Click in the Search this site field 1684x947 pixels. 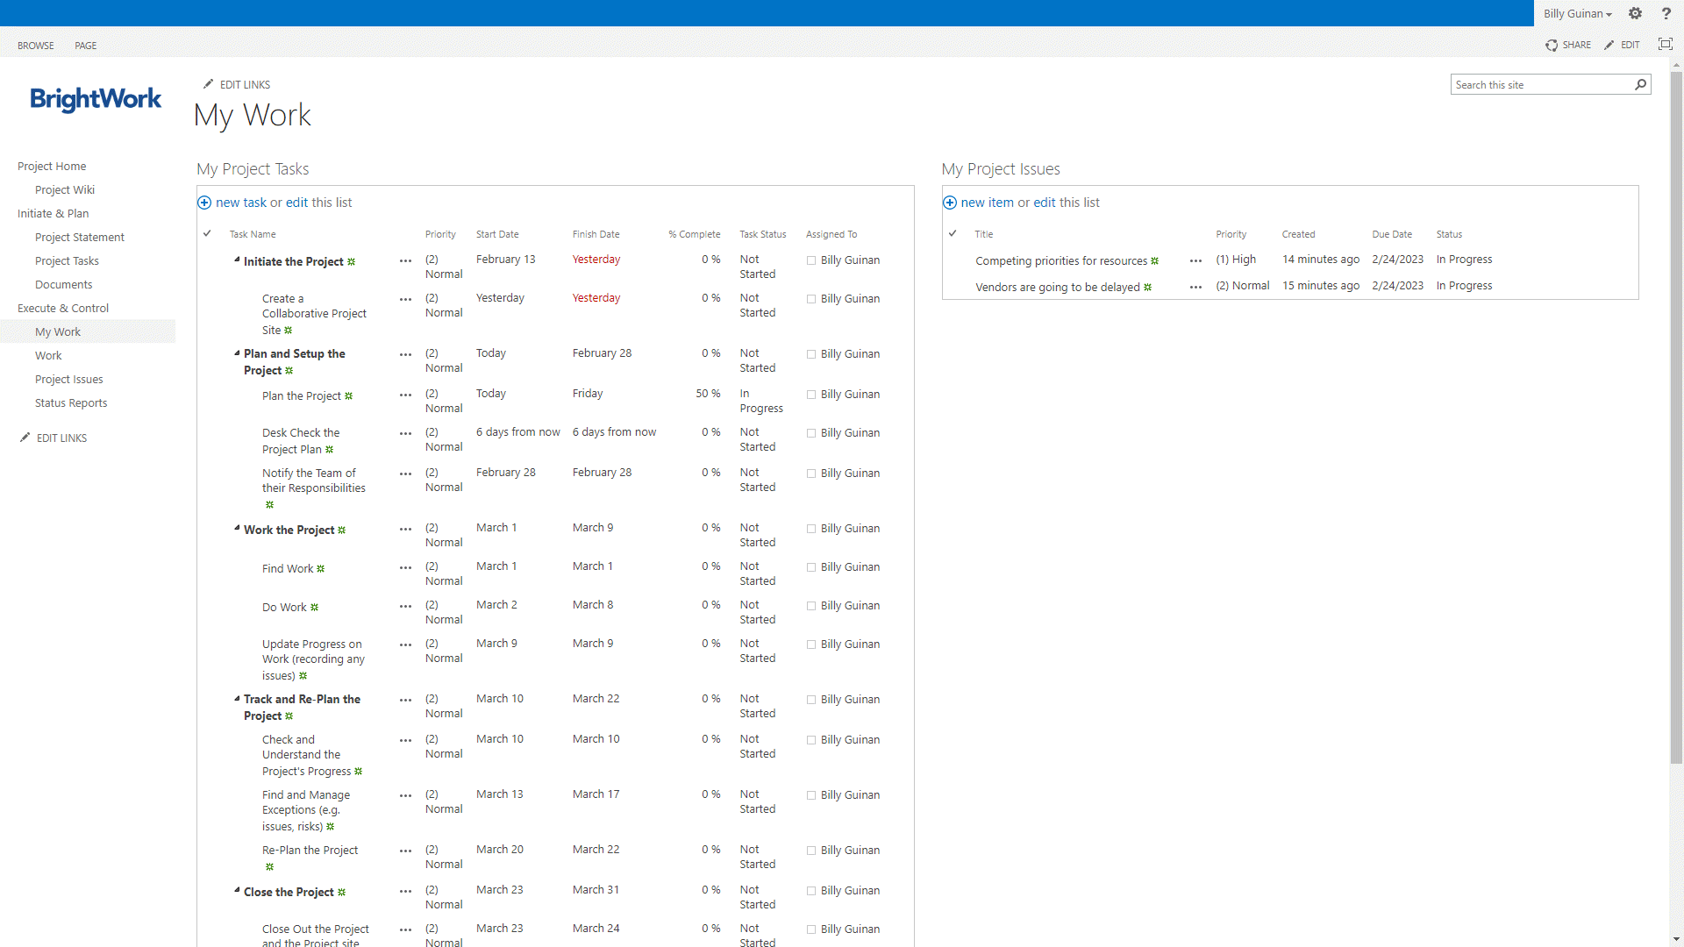click(x=1540, y=84)
